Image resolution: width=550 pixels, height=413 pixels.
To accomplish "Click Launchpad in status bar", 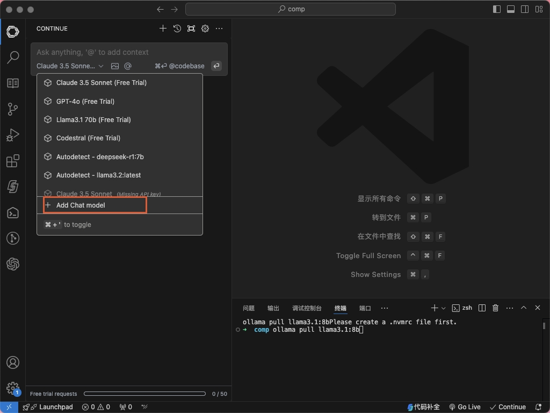I will 48,407.
